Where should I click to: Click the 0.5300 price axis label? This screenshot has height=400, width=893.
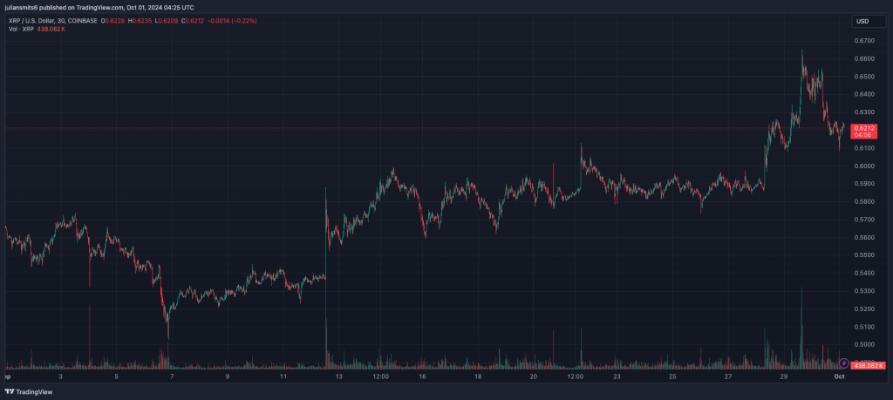864,291
